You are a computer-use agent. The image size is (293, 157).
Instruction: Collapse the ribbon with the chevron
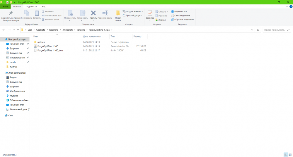point(287,6)
